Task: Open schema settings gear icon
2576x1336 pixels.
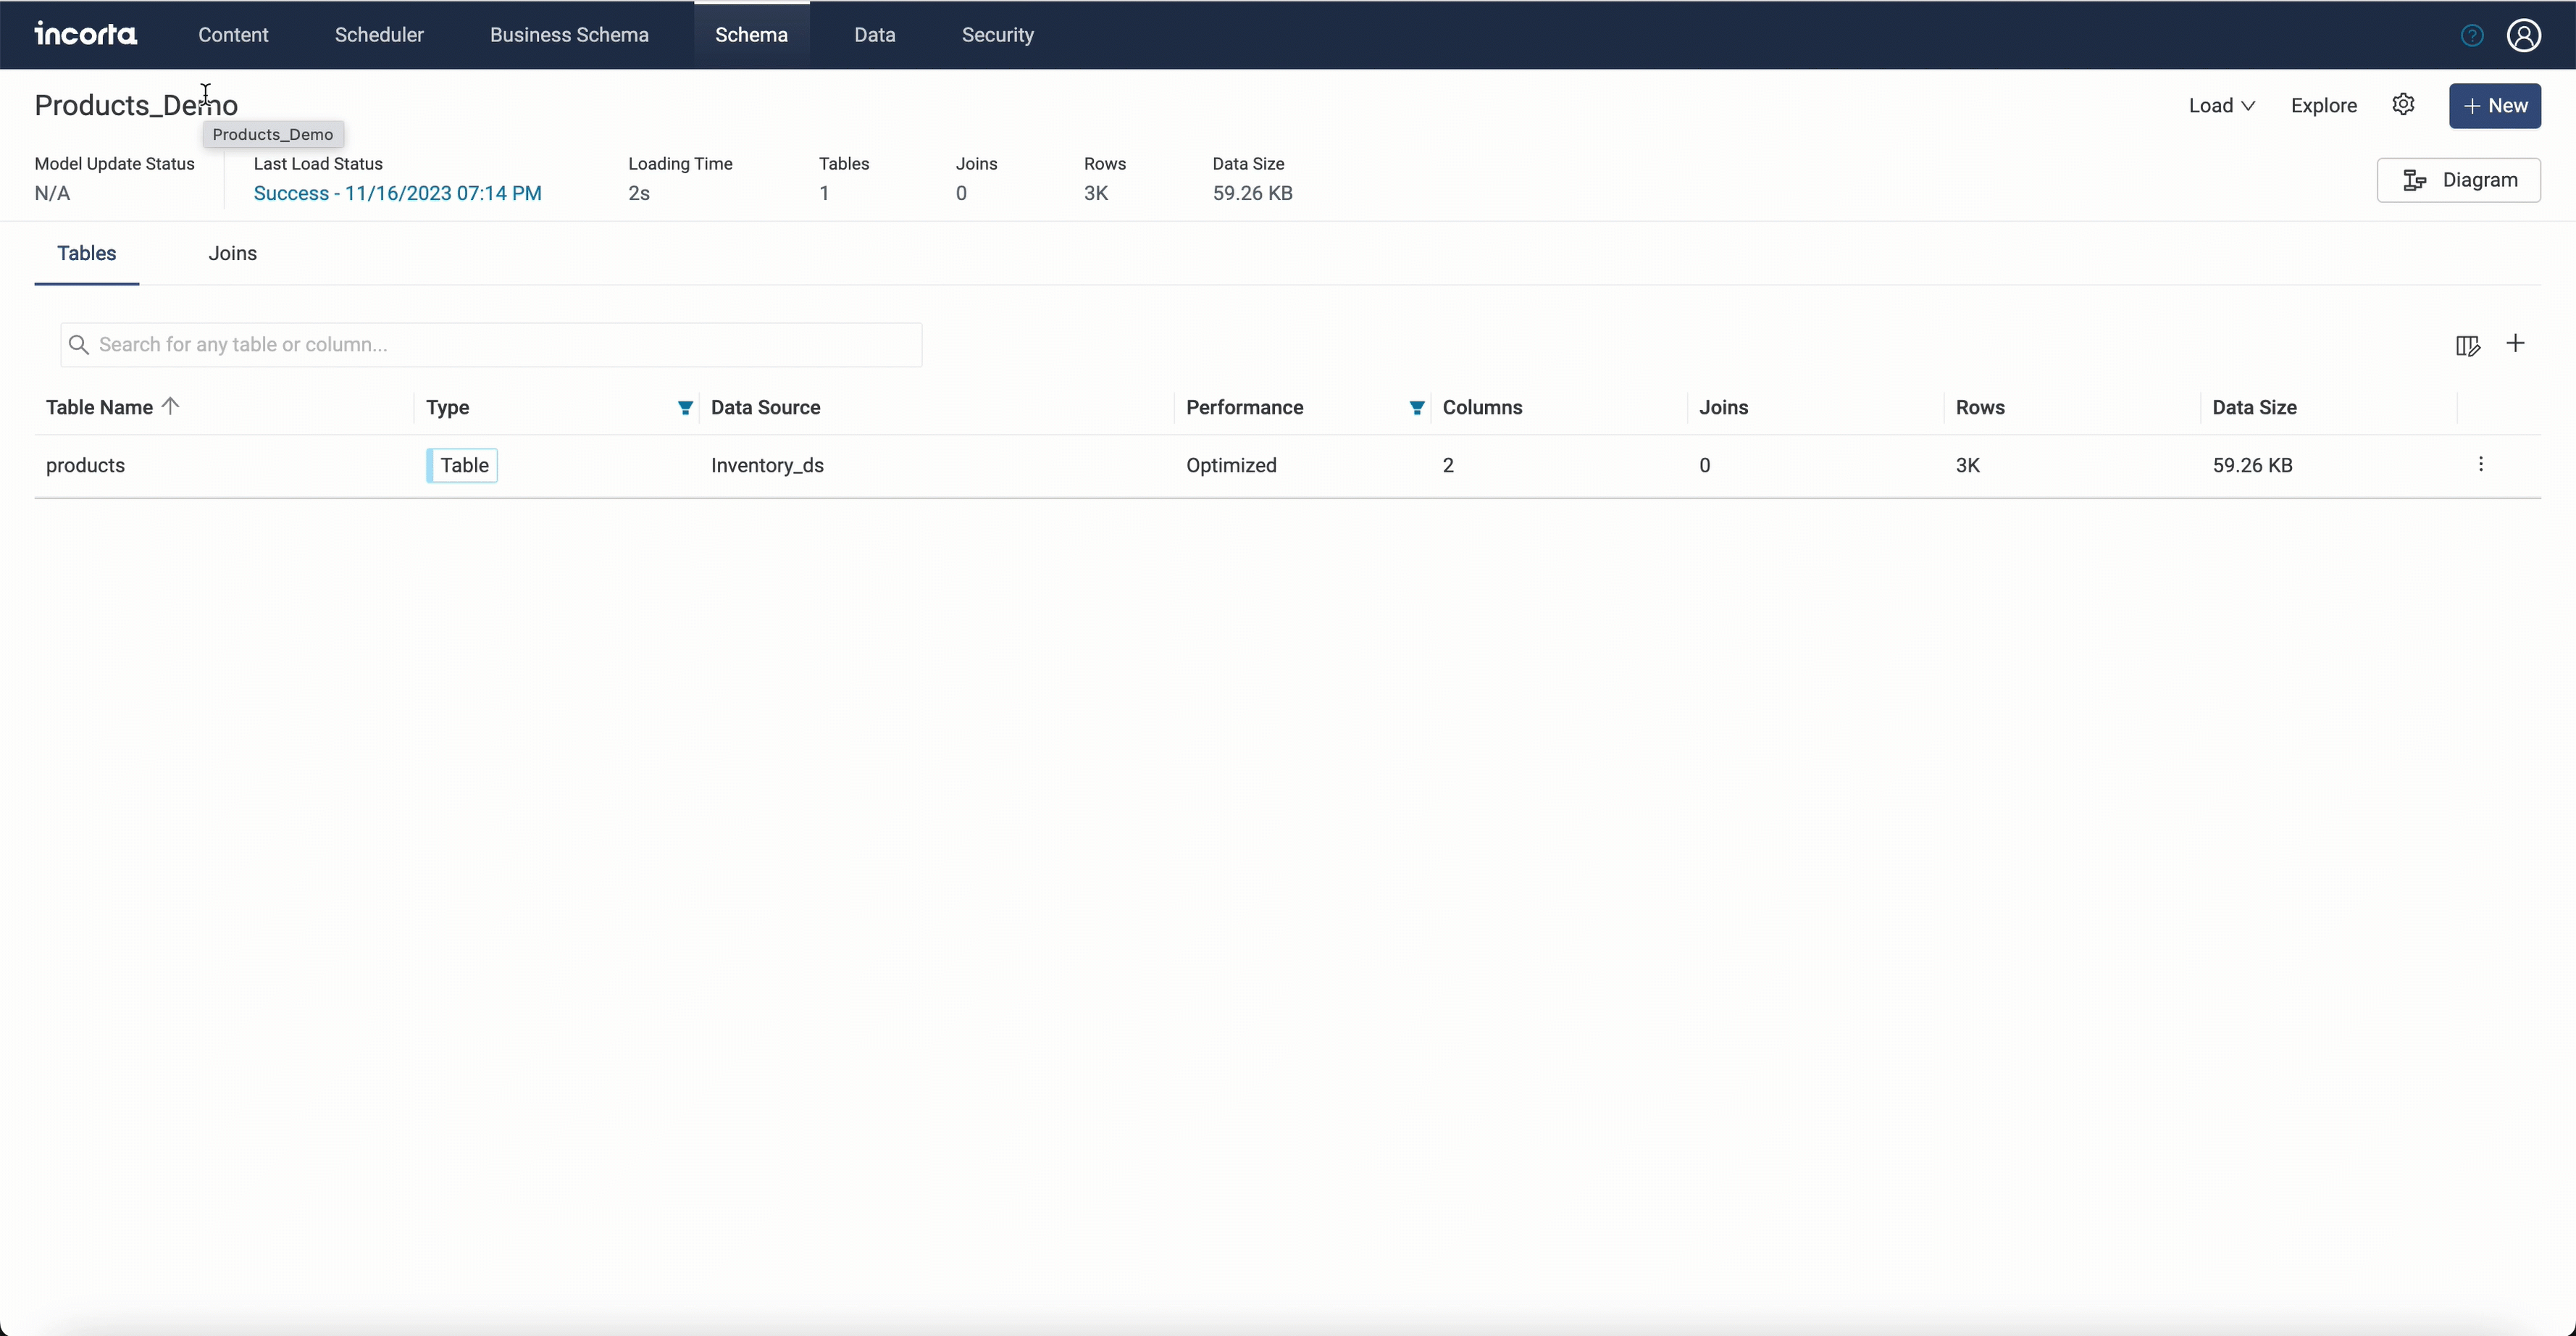Action: 2403,104
